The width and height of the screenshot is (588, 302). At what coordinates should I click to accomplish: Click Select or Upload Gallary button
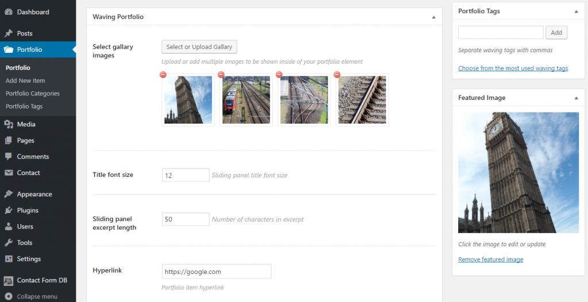(x=199, y=47)
